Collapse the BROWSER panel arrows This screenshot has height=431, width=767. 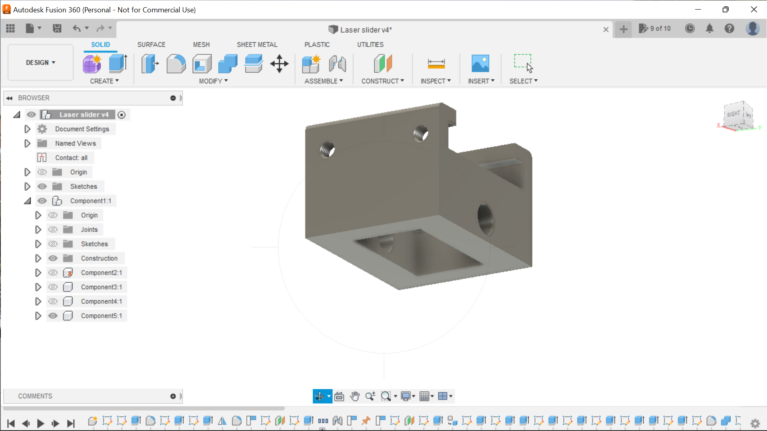(10, 98)
